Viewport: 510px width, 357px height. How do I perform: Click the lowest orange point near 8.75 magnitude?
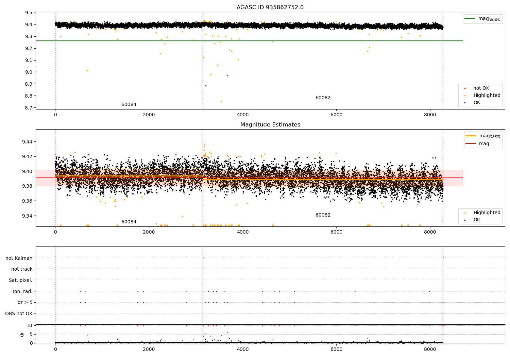pos(221,101)
